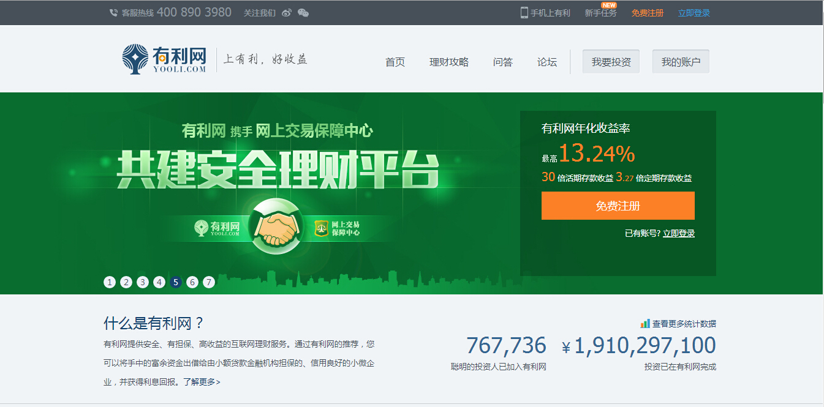Go to the 首页 home page
This screenshot has height=407, width=824.
[x=395, y=62]
